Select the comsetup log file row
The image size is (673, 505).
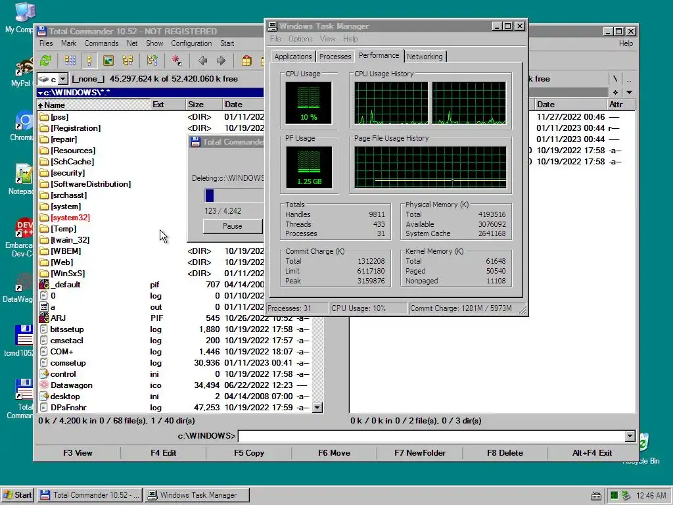pyautogui.click(x=174, y=363)
